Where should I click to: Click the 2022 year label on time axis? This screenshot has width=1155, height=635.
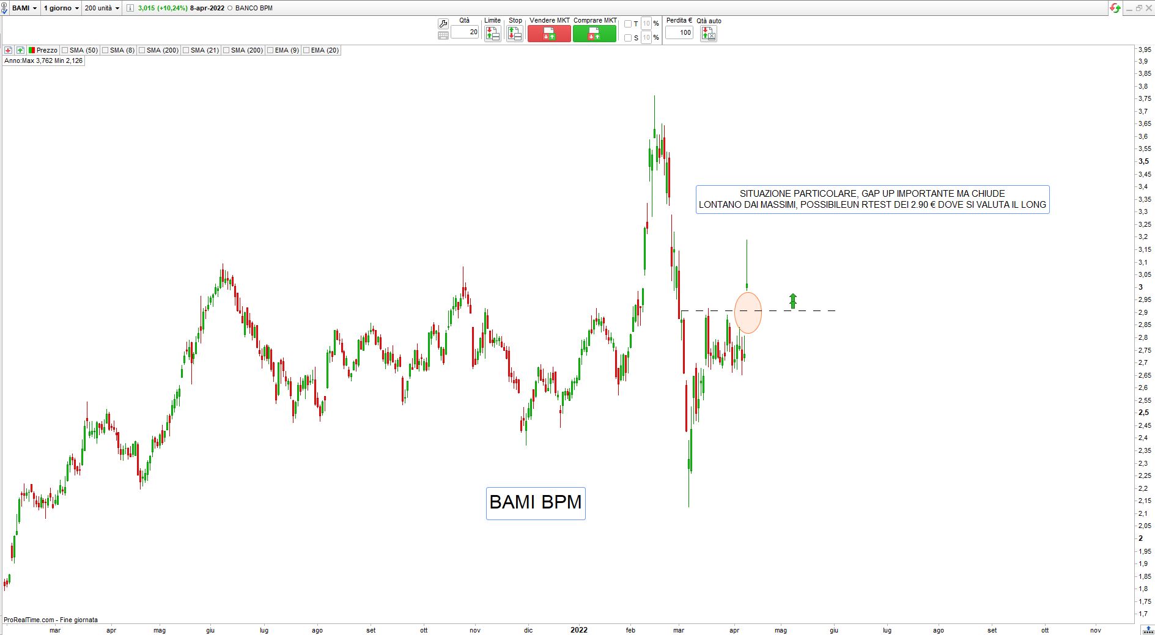coord(578,630)
